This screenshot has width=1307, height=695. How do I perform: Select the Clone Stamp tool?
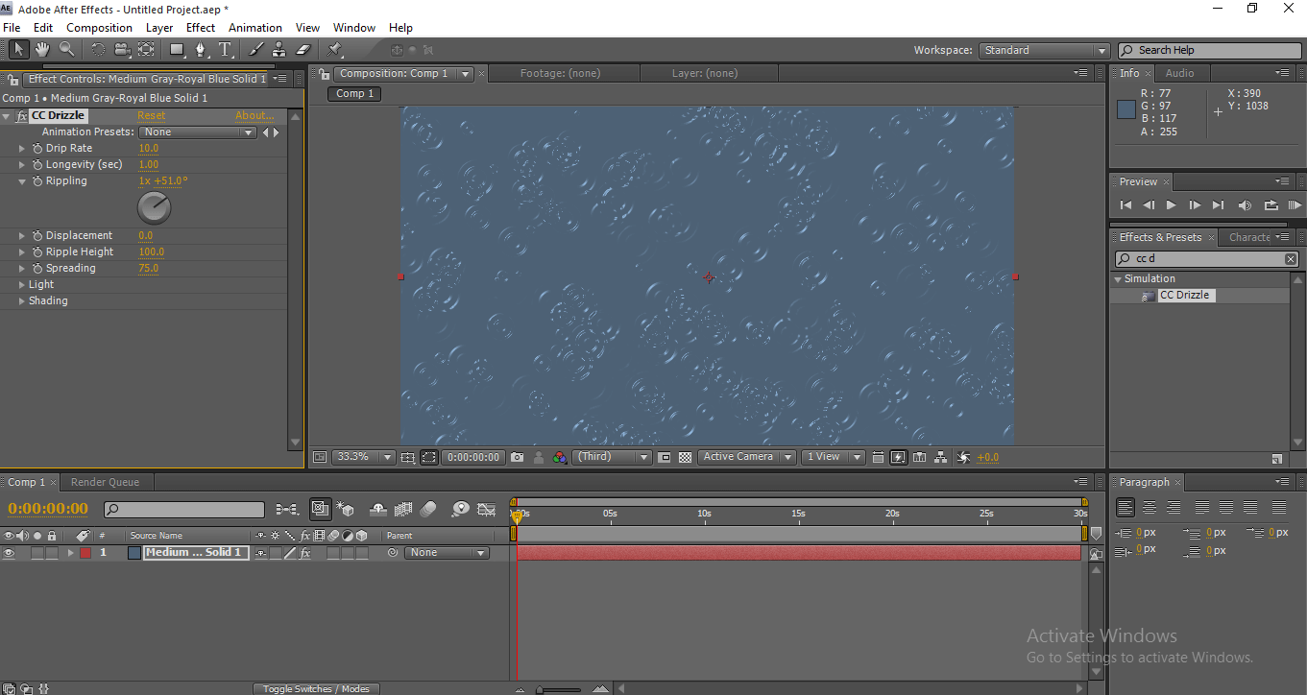point(278,49)
